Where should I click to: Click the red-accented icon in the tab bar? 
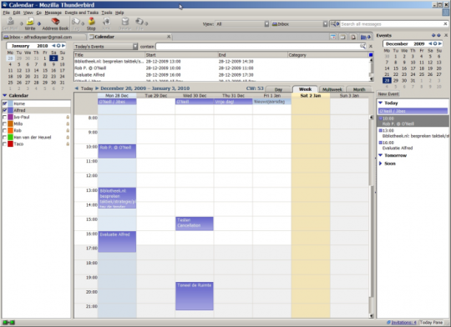pyautogui.click(x=353, y=37)
